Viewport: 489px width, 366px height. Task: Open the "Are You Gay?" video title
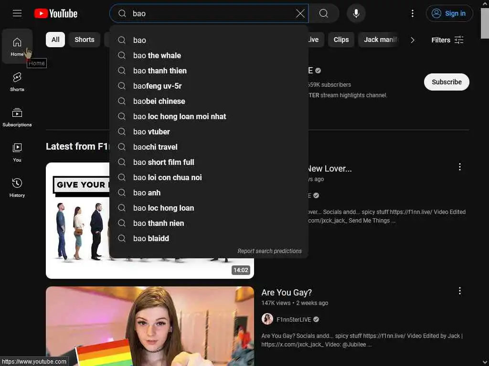287,293
